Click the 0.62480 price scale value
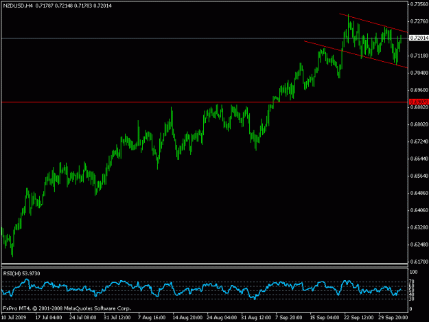 pyautogui.click(x=419, y=244)
